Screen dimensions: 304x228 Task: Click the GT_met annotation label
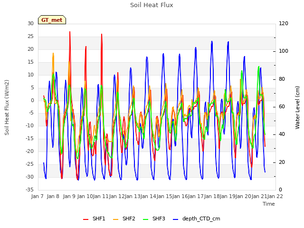point(52,20)
